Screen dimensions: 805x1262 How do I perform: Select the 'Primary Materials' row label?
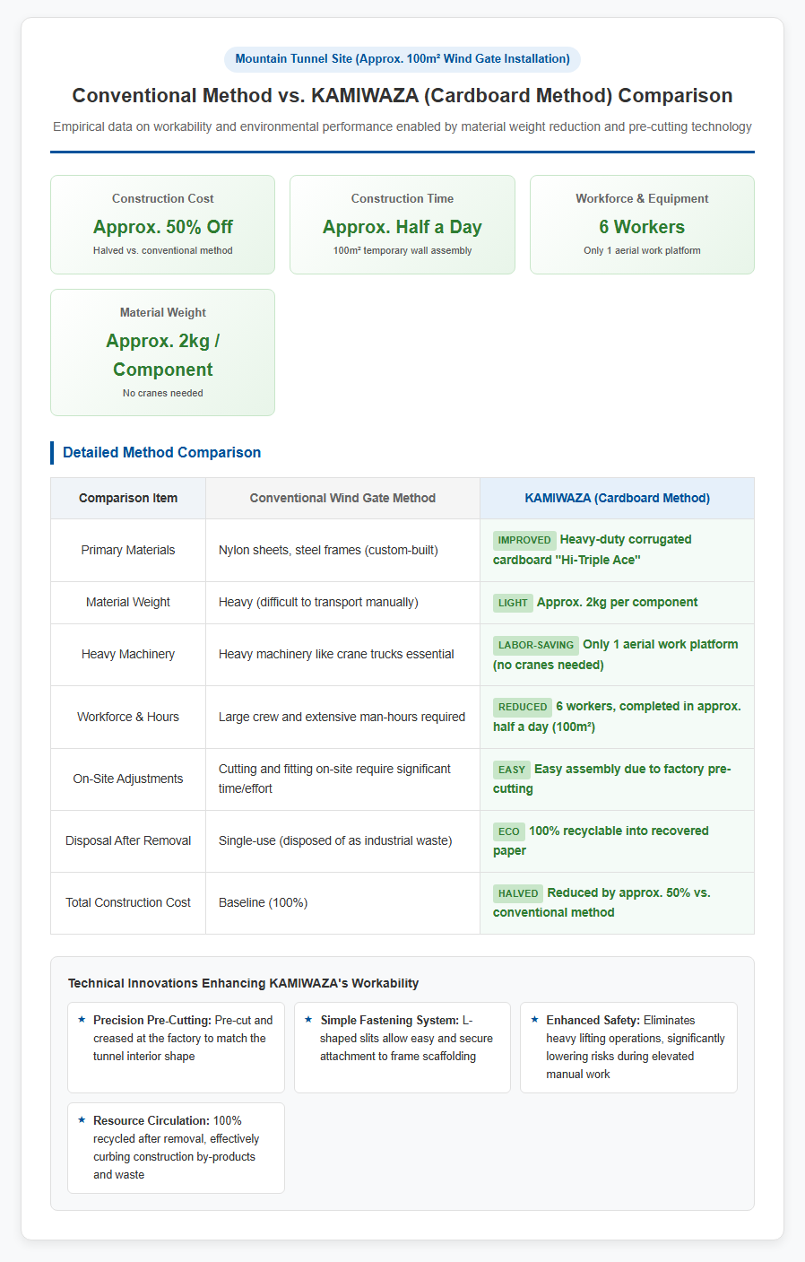point(128,550)
